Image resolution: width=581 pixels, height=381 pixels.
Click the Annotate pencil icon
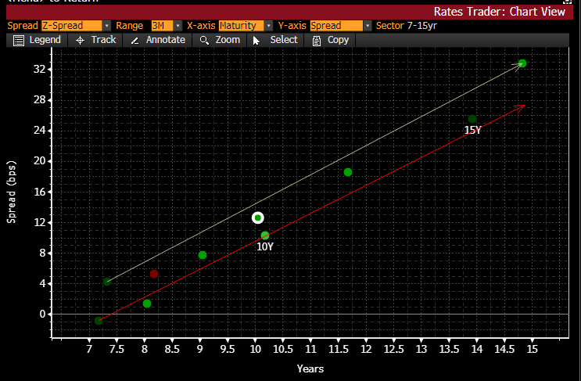pyautogui.click(x=134, y=41)
